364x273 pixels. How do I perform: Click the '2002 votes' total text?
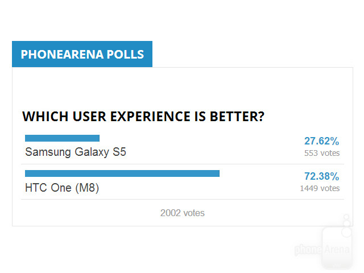click(182, 213)
